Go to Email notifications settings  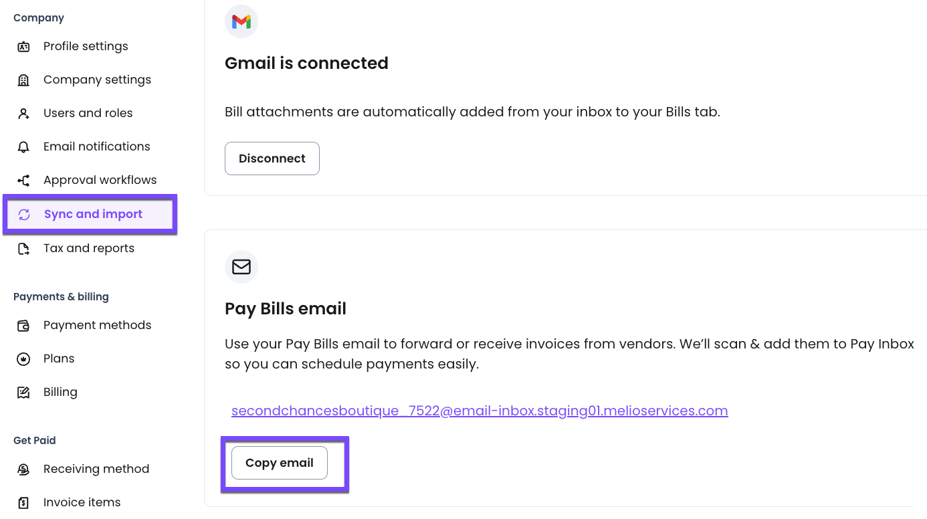(96, 146)
